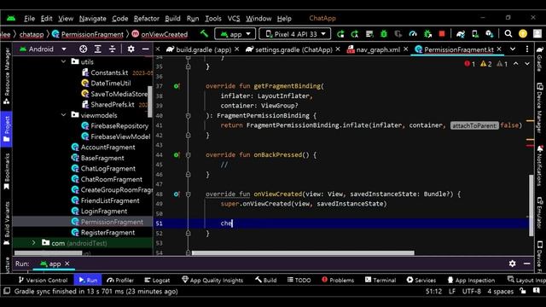The height and width of the screenshot is (307, 546).
Task: Open Run panel settings gear
Action: click(x=512, y=264)
